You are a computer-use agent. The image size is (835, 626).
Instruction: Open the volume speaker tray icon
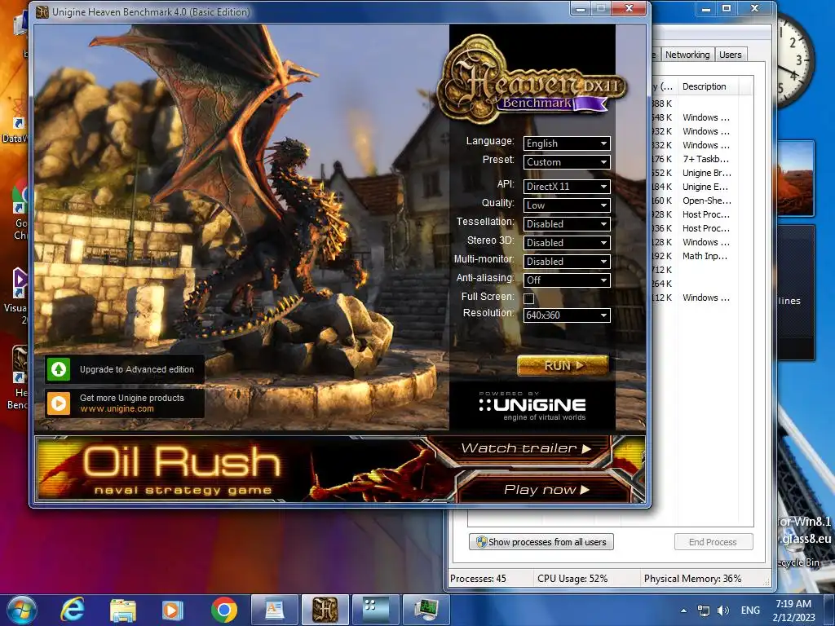pos(723,611)
